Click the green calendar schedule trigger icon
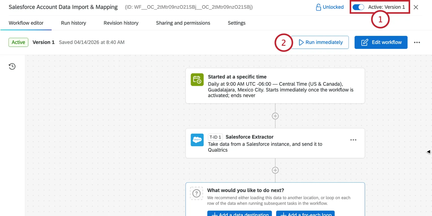432x216 pixels. coord(197,80)
